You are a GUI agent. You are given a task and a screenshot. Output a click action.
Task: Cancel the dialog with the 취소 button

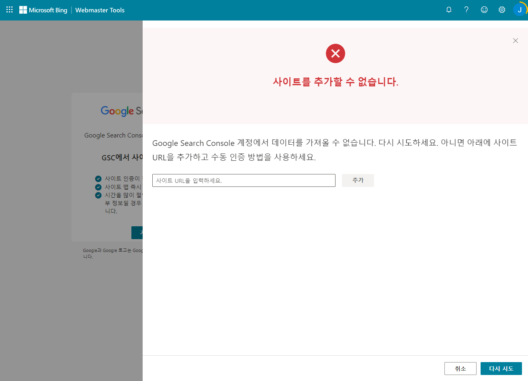click(x=460, y=368)
